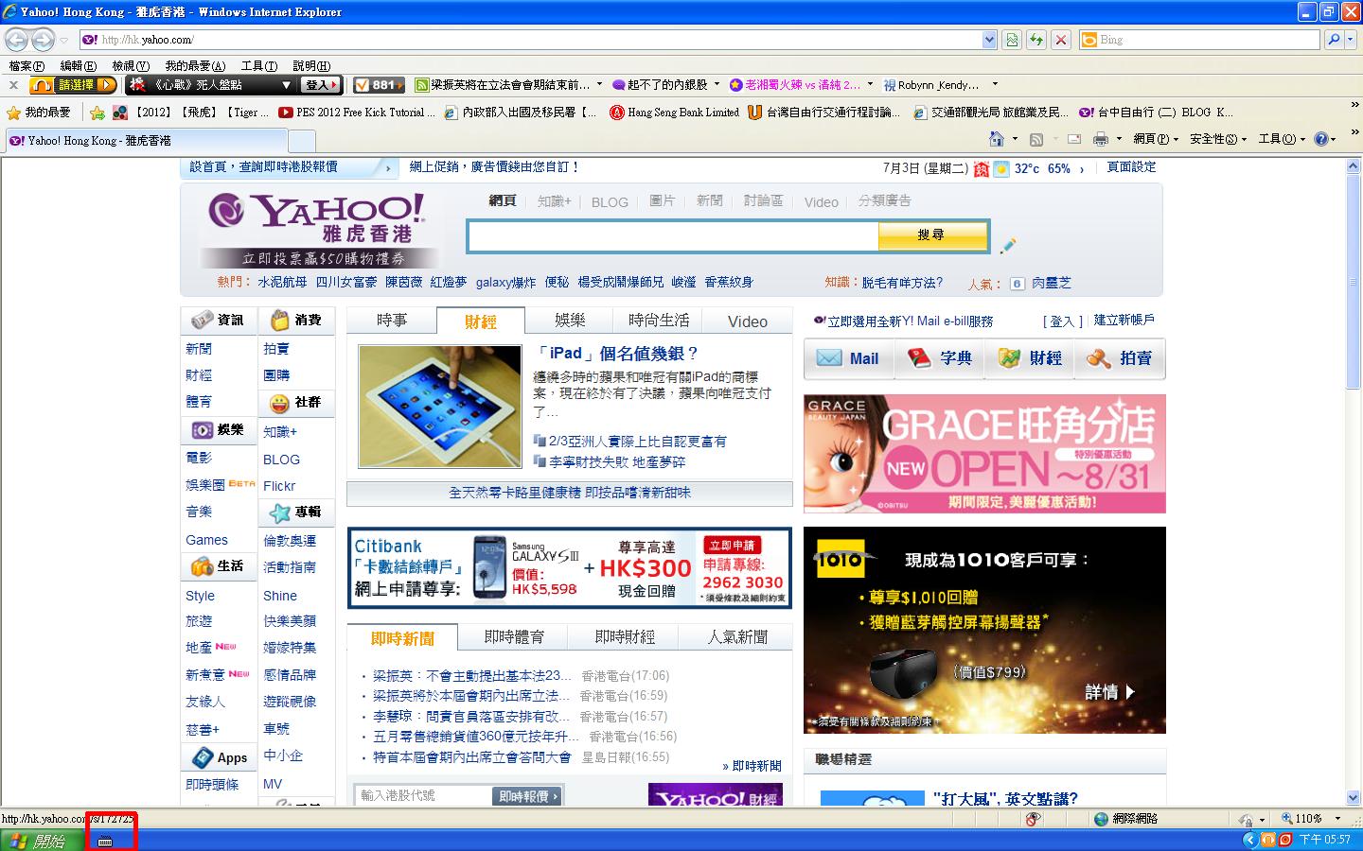The width and height of the screenshot is (1363, 851).
Task: Click the 網際網路 Internet zone status icon
Action: click(1101, 819)
